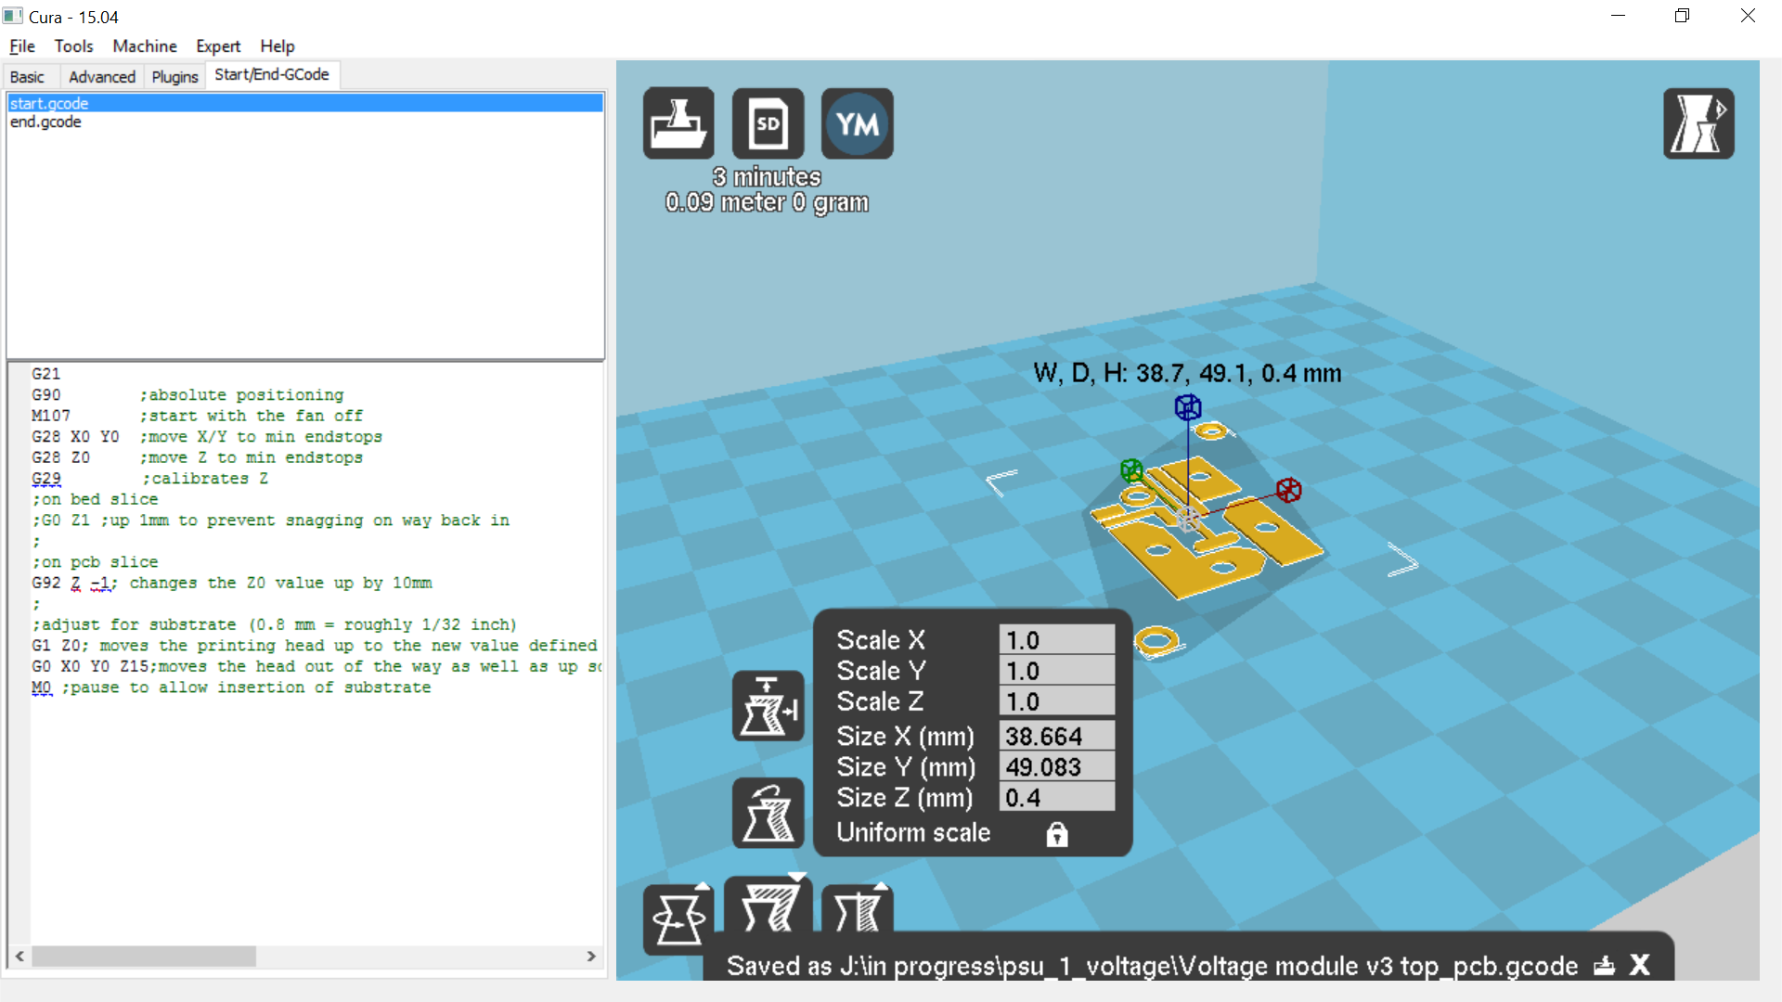The width and height of the screenshot is (1782, 1002).
Task: Dismiss the saved gcode notification
Action: tap(1639, 965)
